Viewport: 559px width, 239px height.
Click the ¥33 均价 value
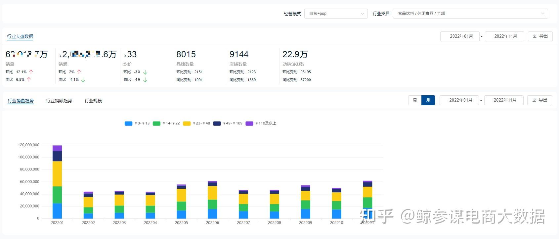point(130,54)
